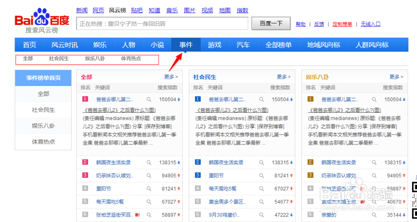The height and width of the screenshot is (222, 417).
Task: Click the Baidu logo
Action: pos(42,21)
